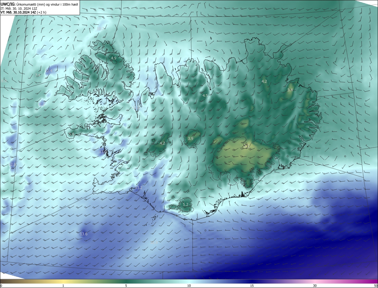378x288 pixels.
Task: Click the 4.5 value label on the map
Action: click(x=205, y=95)
